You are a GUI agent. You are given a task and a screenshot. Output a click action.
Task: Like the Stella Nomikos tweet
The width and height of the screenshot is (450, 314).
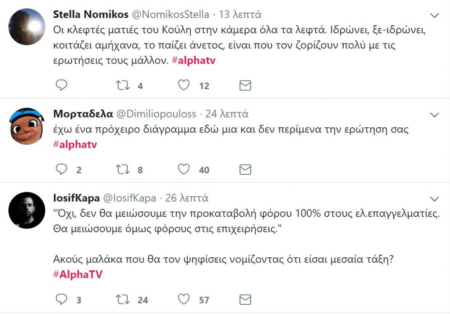point(183,86)
